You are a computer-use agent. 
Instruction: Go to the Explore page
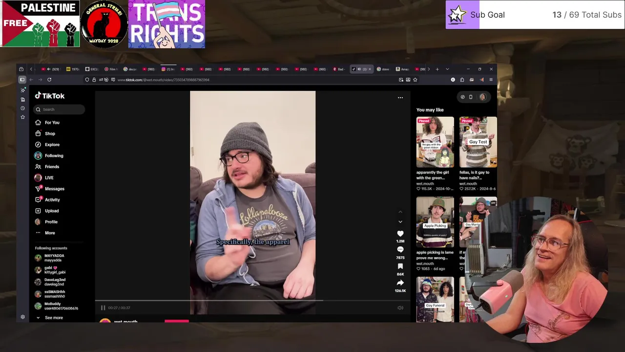click(47, 145)
